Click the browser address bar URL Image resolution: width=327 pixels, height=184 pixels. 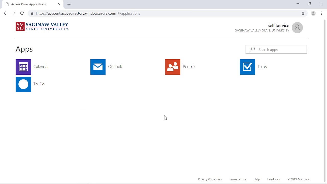click(88, 13)
